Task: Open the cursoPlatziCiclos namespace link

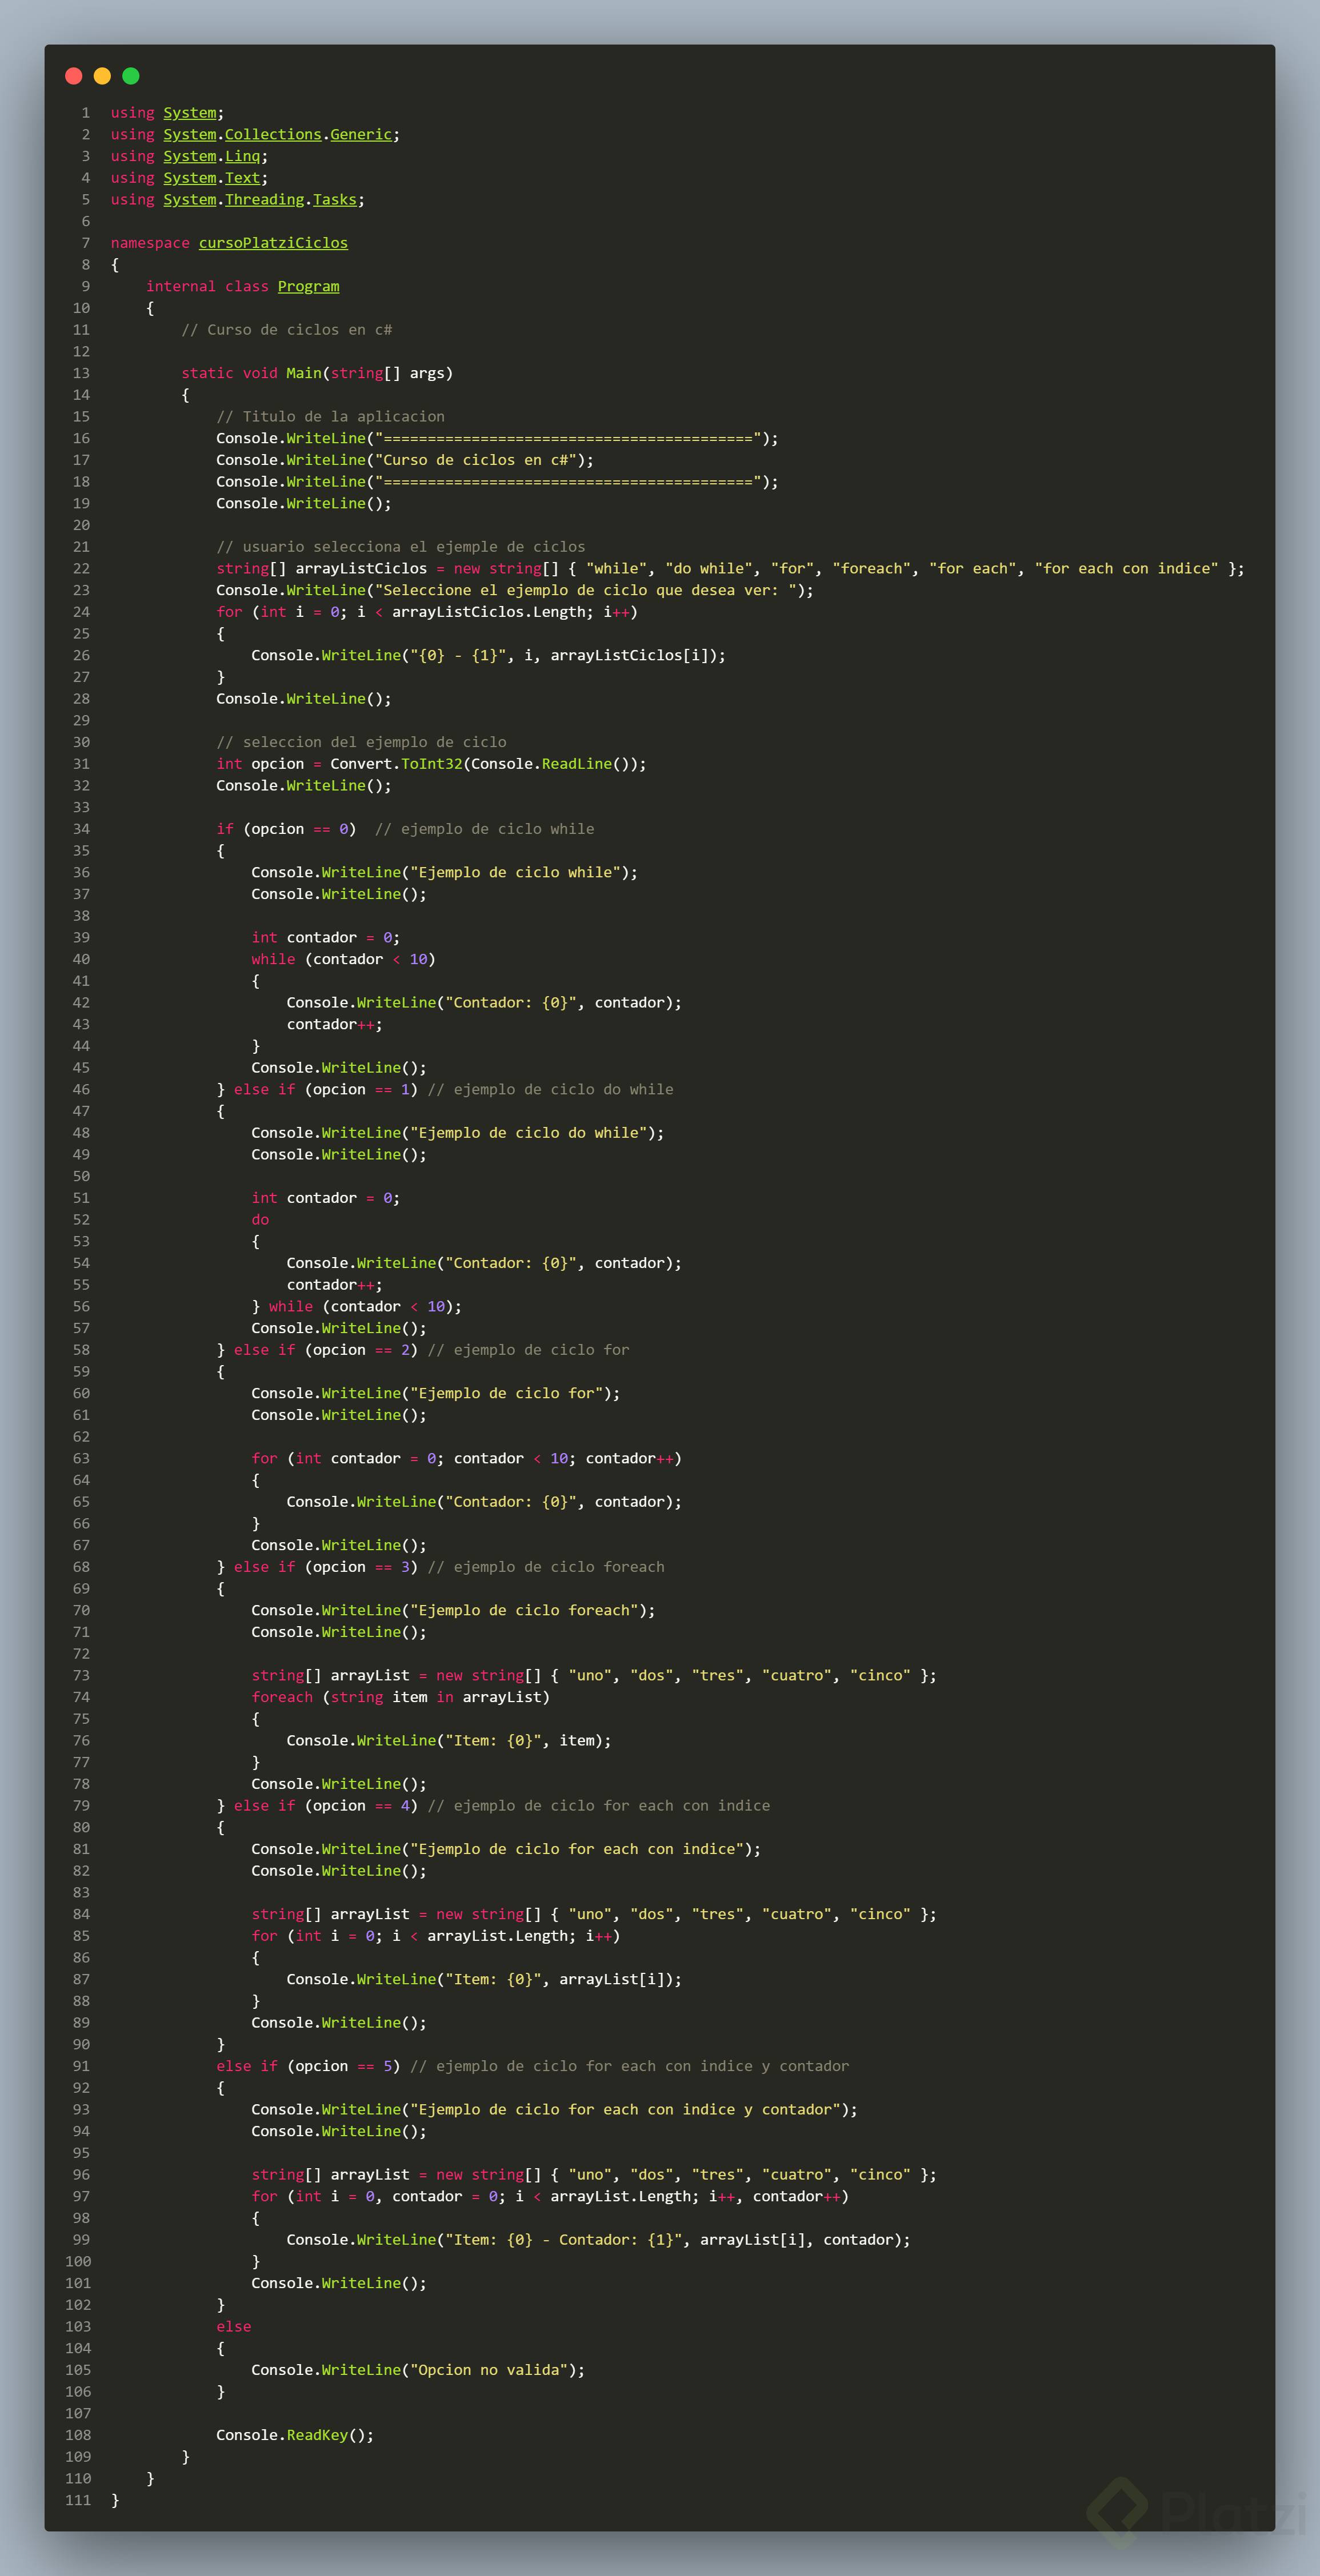Action: pos(273,242)
